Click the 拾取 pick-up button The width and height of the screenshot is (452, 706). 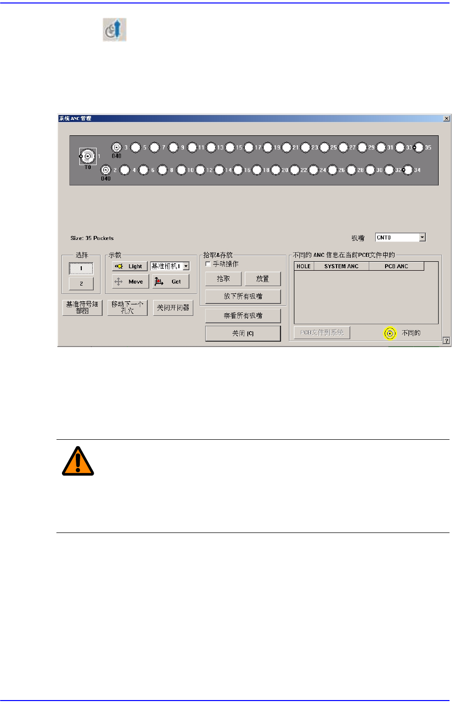click(x=224, y=279)
